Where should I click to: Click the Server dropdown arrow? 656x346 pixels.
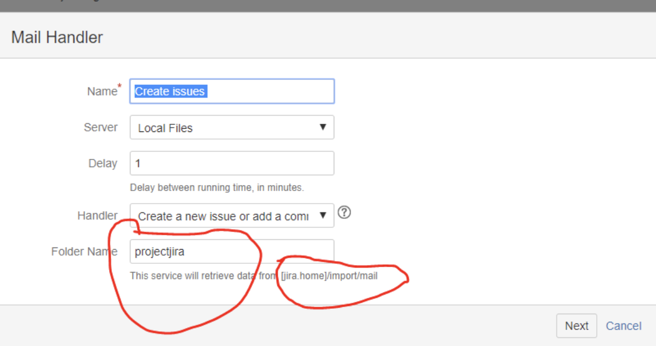323,128
